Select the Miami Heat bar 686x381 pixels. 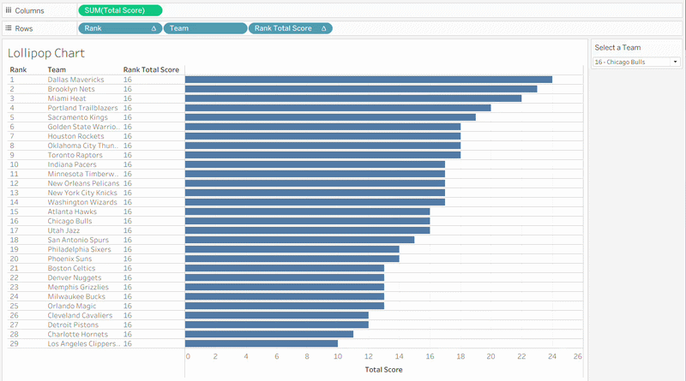point(353,98)
